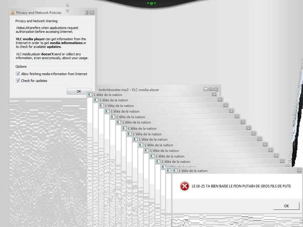Click OK in Privacy and Network Policies dialog
The width and height of the screenshot is (303, 227).
79,91
